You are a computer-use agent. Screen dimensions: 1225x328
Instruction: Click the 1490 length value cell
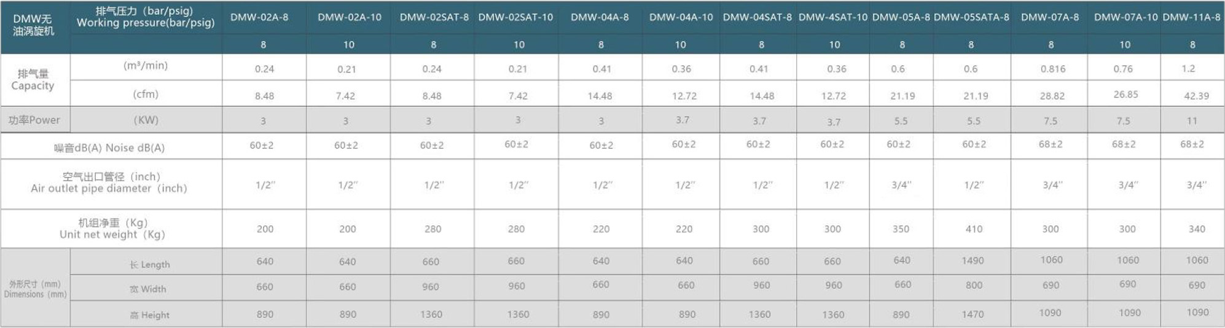(973, 260)
